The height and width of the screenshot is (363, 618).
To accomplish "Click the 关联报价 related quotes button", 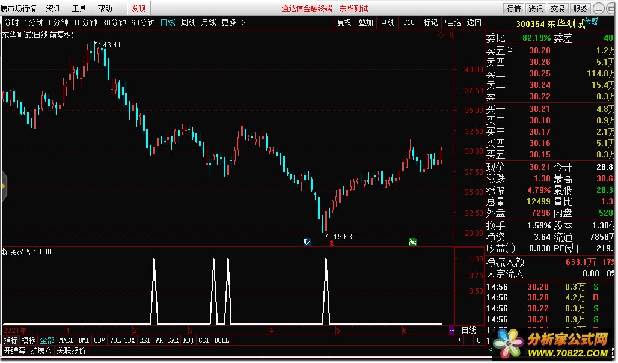I will click(x=72, y=350).
